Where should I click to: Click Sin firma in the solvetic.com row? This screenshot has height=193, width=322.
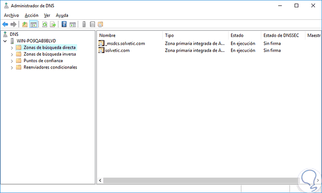click(x=272, y=51)
